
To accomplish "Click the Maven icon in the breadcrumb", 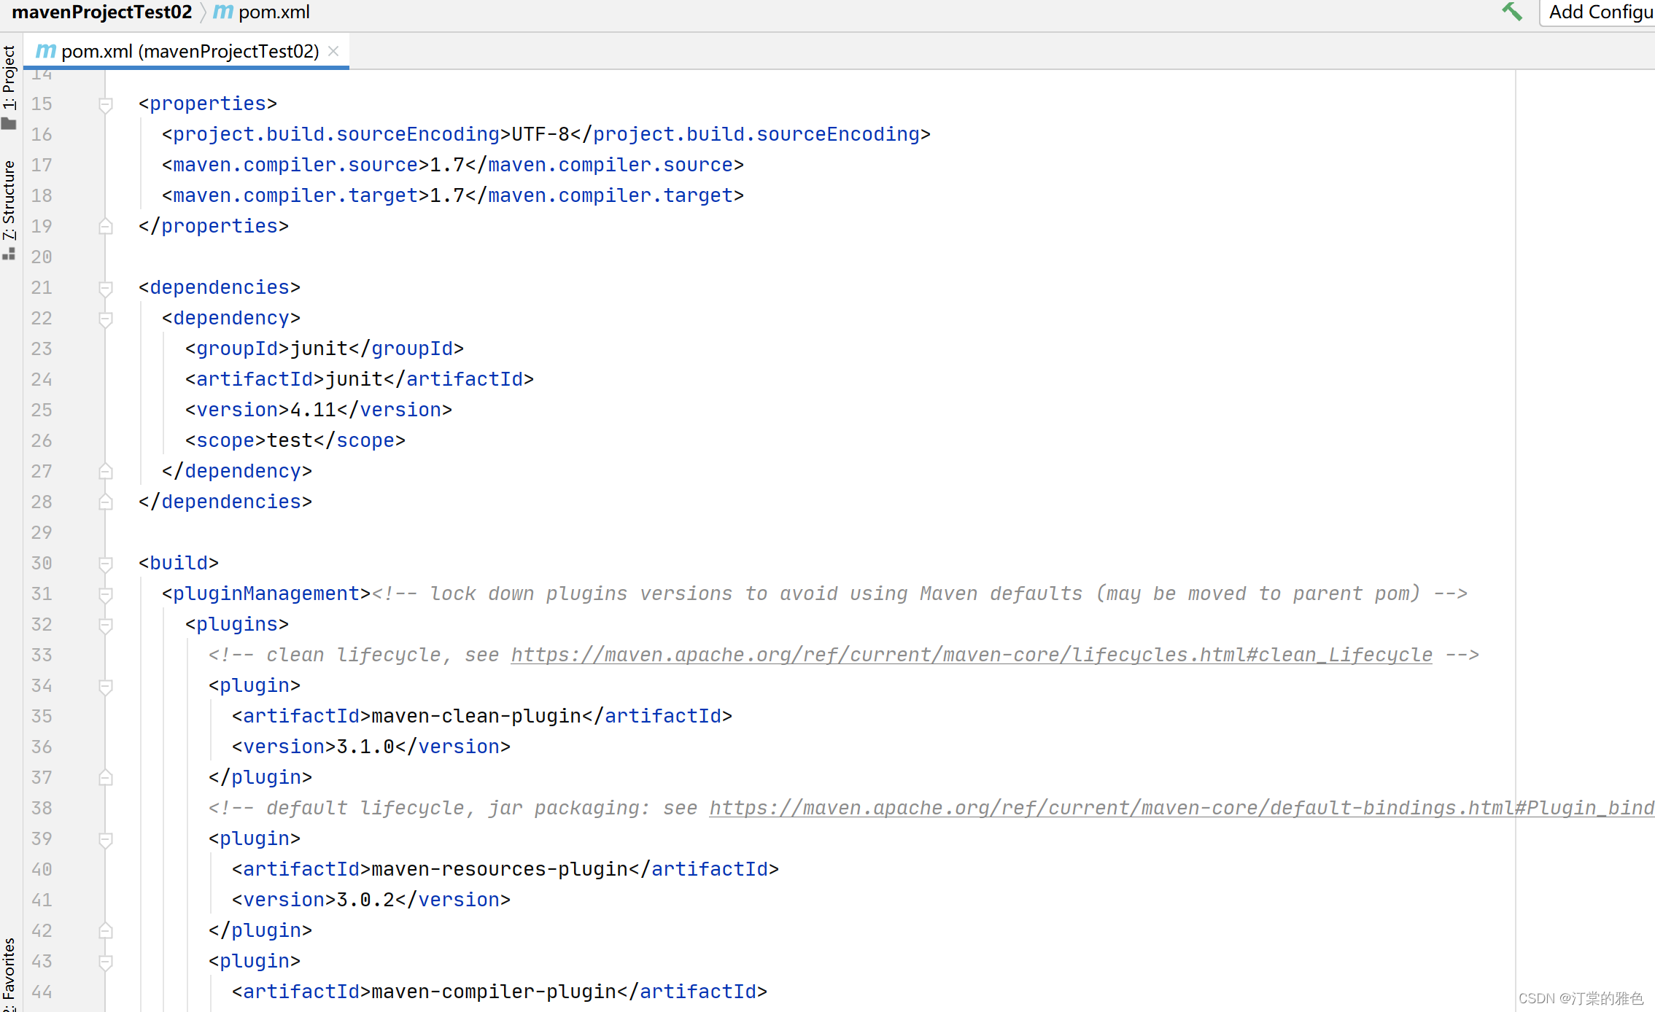I will pos(222,12).
